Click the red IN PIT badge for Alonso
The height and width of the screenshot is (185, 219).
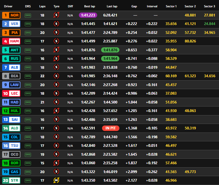(111, 128)
